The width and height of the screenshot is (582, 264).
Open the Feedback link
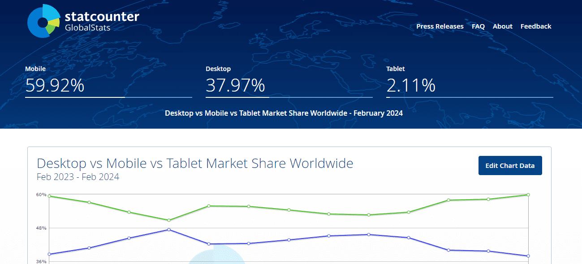(536, 26)
